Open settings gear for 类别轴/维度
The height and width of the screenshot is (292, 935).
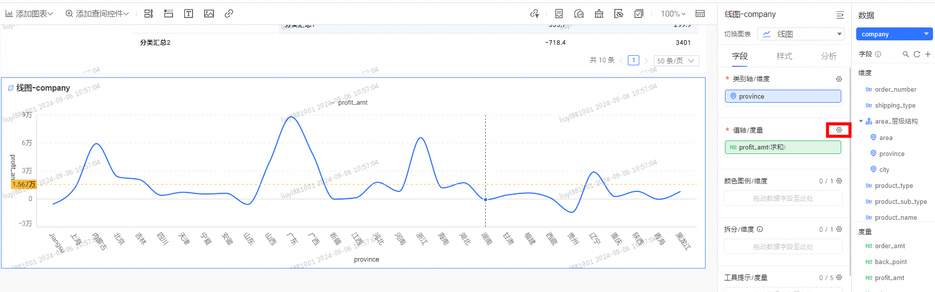[839, 79]
